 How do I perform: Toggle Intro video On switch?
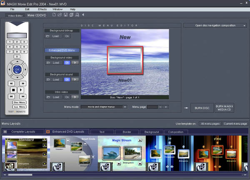point(67,97)
